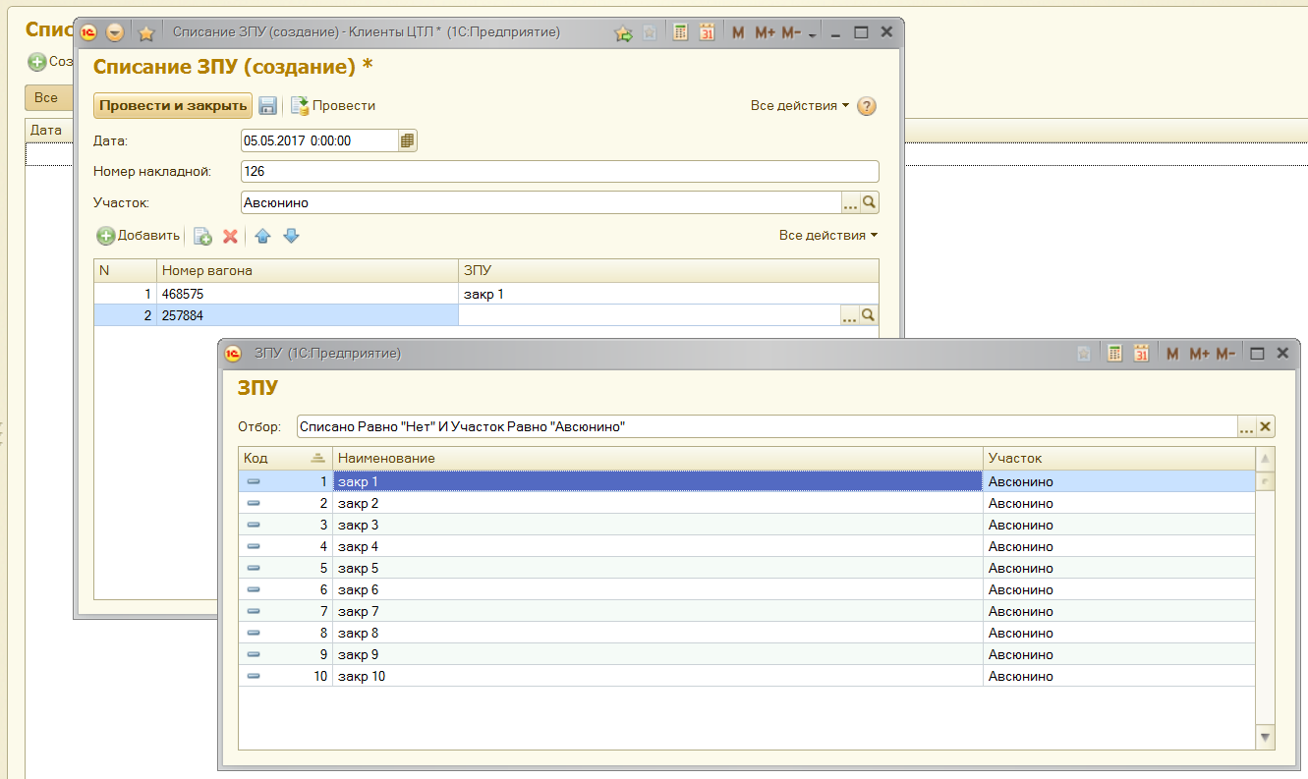Click the copy row icon
1308x779 pixels.
pos(202,236)
